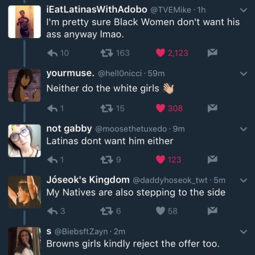Share not gabby's tweet by message
The image size is (255, 255).
(212, 160)
